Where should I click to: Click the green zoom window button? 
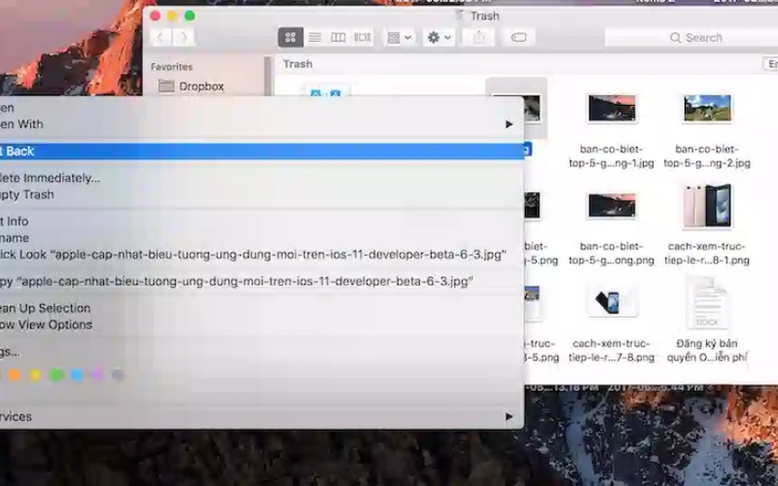pyautogui.click(x=190, y=16)
